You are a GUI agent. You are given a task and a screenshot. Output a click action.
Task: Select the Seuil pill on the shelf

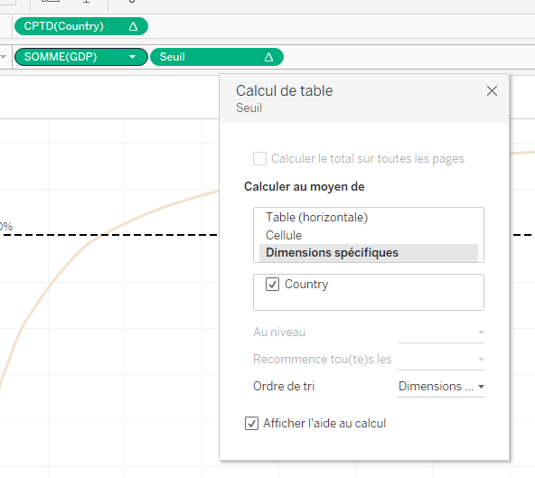click(217, 57)
